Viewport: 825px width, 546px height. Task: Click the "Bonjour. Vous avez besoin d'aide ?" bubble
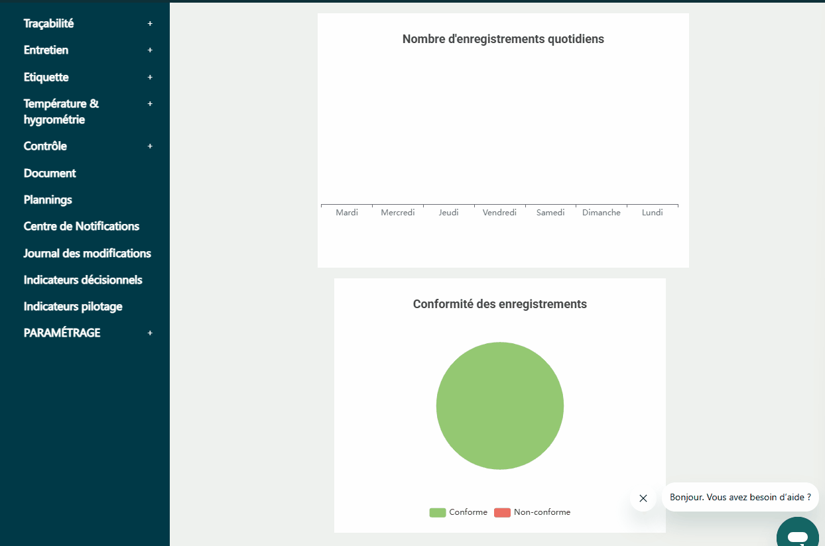tap(740, 497)
